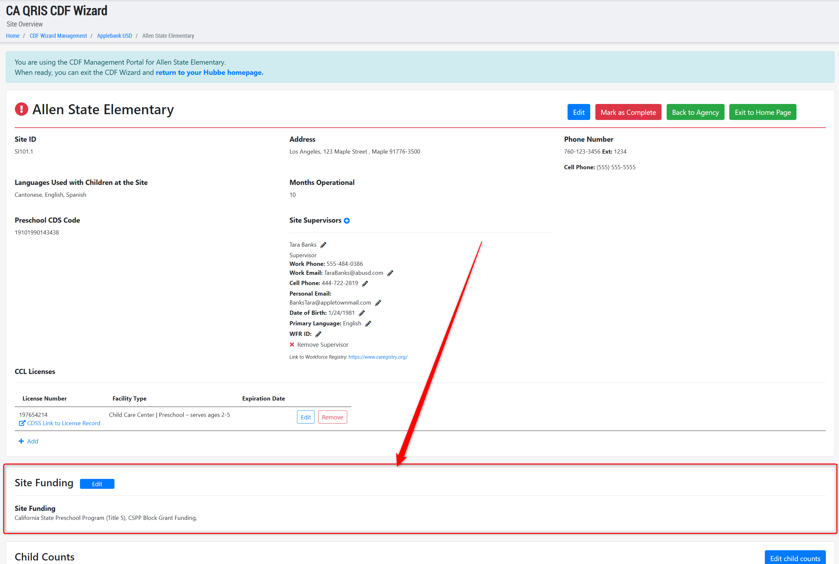Viewport: 839px width, 564px height.
Task: Click the add Site Supervisor plus icon
Action: [x=347, y=220]
